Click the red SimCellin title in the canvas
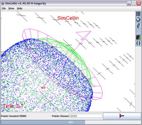Screen dimensions: 142x125 (68, 18)
